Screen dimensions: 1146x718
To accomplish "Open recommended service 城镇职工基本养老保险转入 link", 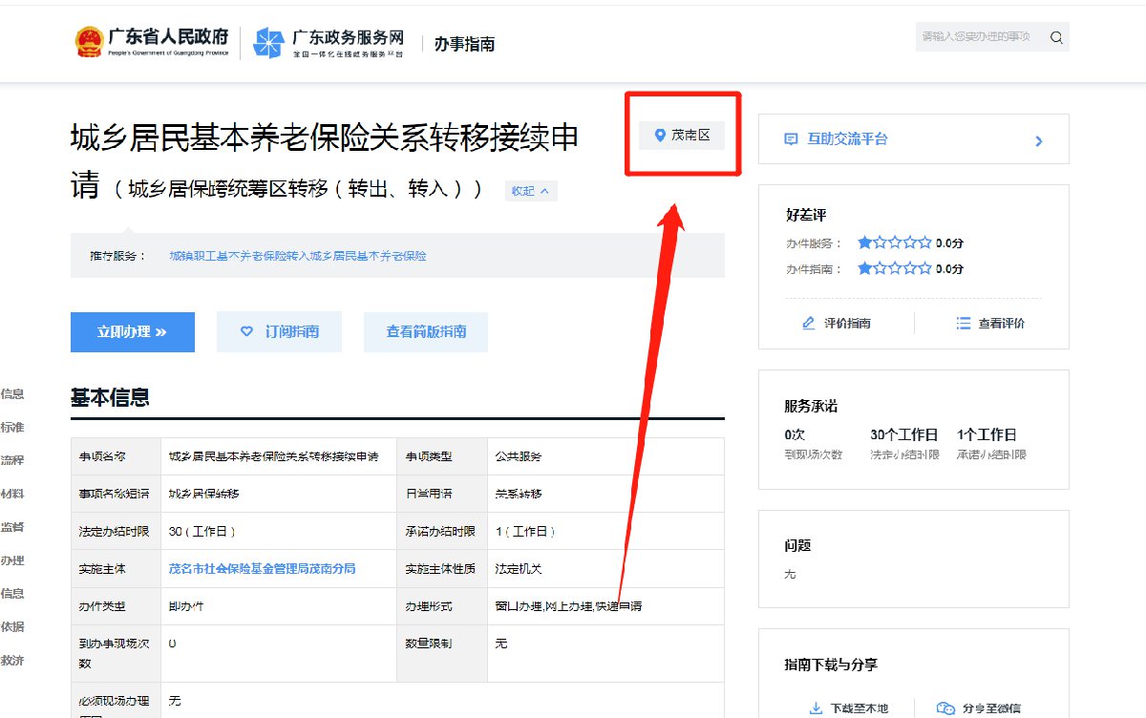I will [298, 256].
